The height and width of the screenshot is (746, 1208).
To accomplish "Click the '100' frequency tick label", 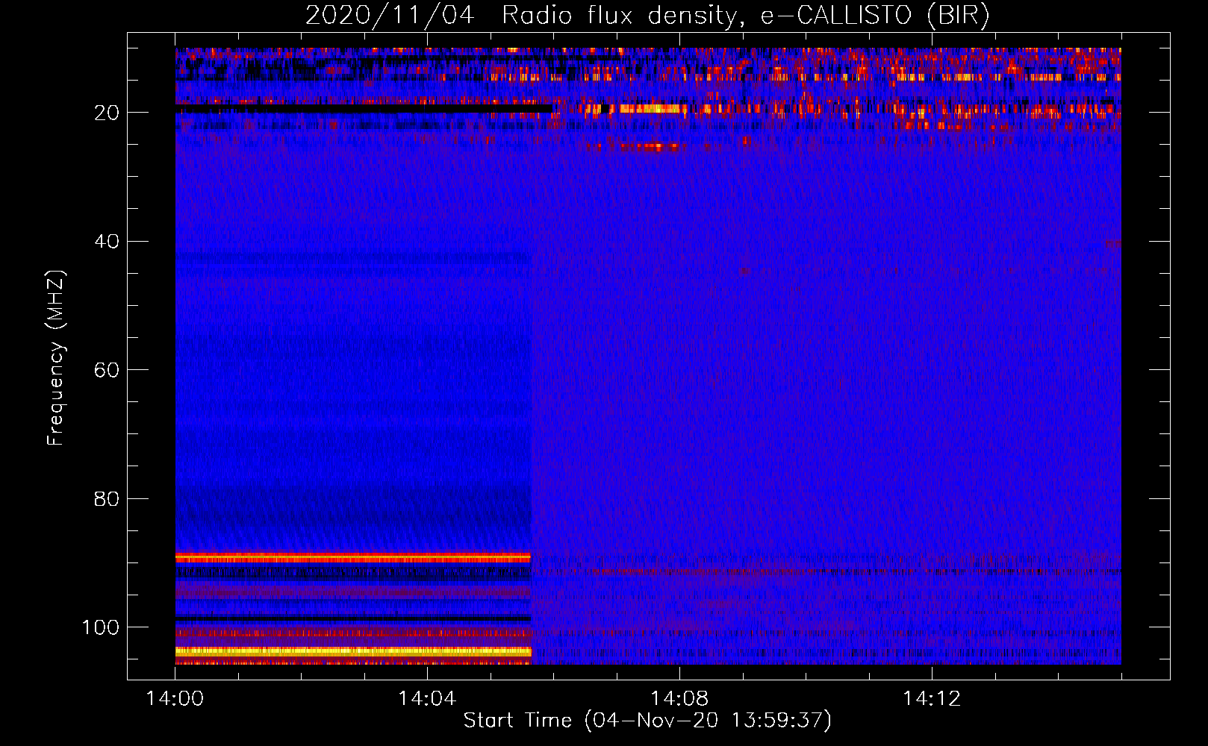I will (100, 627).
